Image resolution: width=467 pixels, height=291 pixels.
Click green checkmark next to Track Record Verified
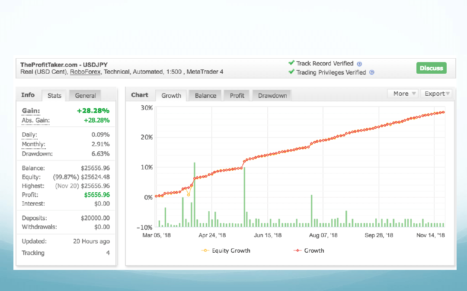(291, 63)
